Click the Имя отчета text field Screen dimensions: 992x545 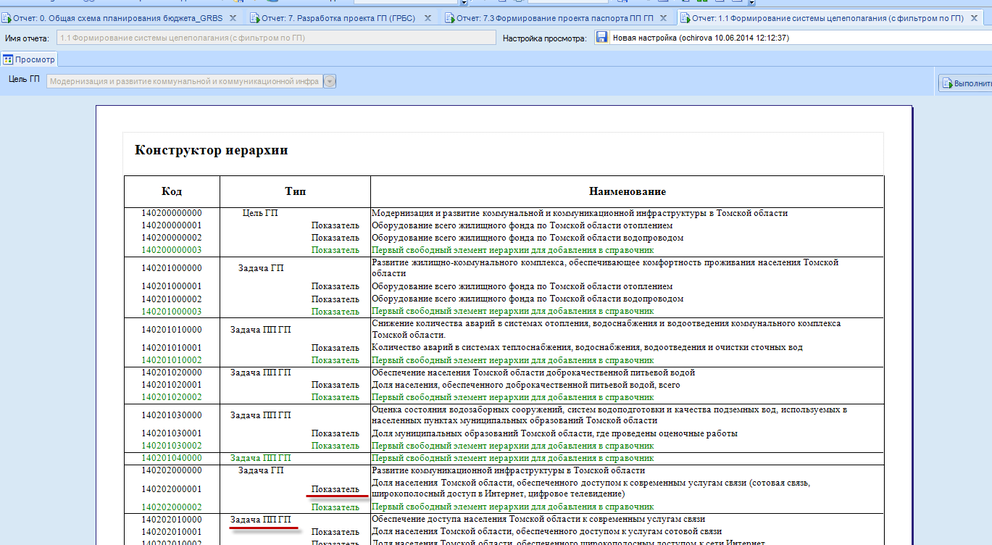tap(276, 38)
